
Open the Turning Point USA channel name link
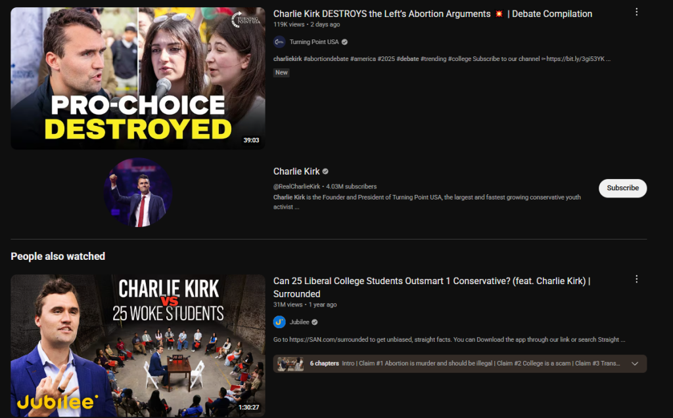(314, 42)
